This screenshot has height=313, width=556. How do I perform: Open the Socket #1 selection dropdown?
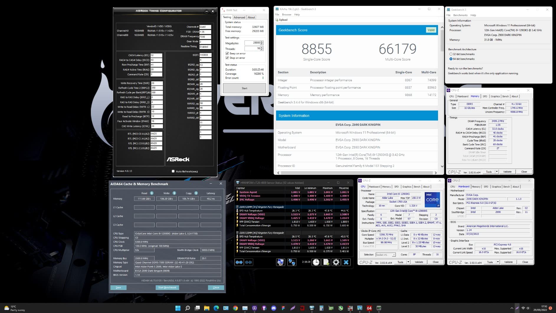coord(393,255)
